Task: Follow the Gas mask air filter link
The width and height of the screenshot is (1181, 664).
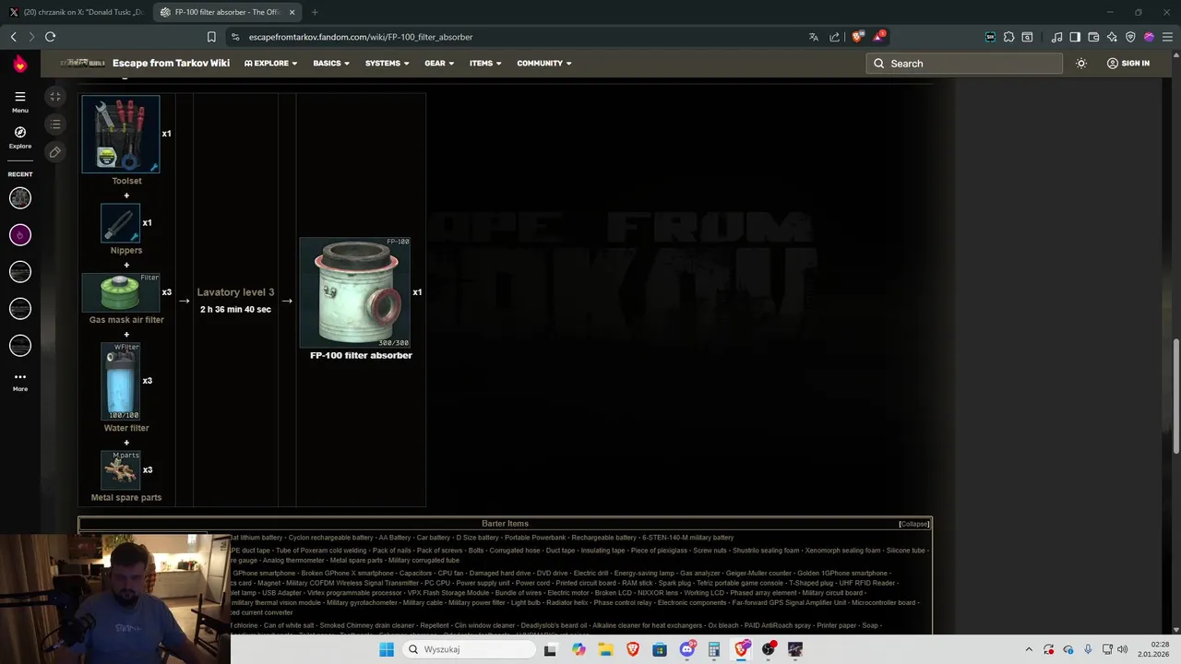Action: (126, 320)
